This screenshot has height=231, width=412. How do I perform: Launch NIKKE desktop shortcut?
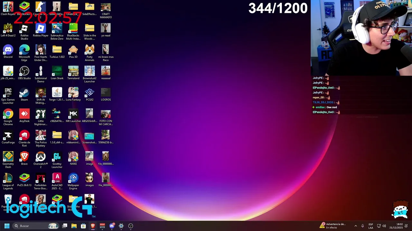click(x=73, y=158)
